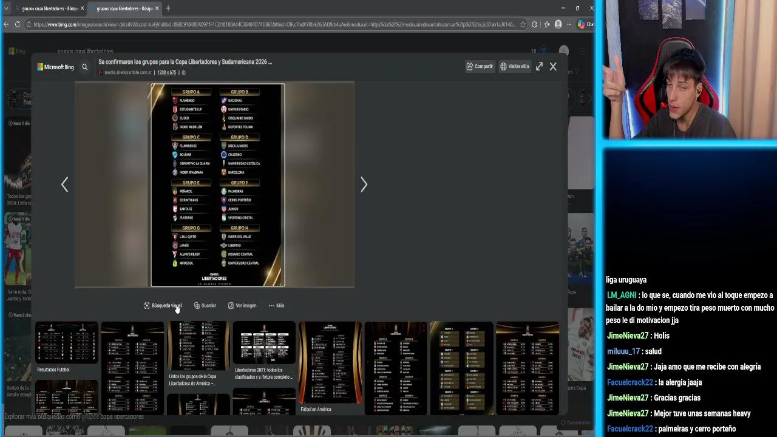This screenshot has width=777, height=437.
Task: Click Ver imagen button
Action: tap(242, 305)
